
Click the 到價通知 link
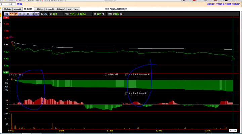(x=236, y=4)
